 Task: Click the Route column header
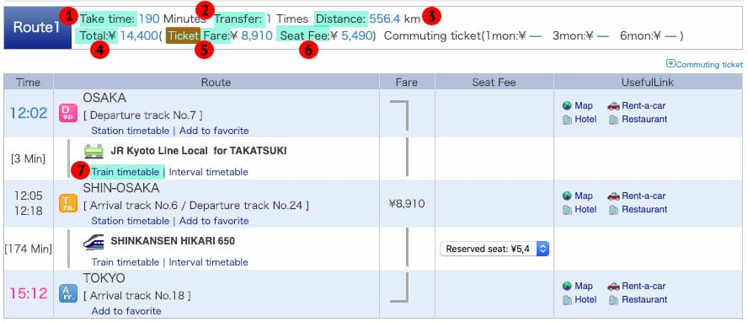pos(216,82)
